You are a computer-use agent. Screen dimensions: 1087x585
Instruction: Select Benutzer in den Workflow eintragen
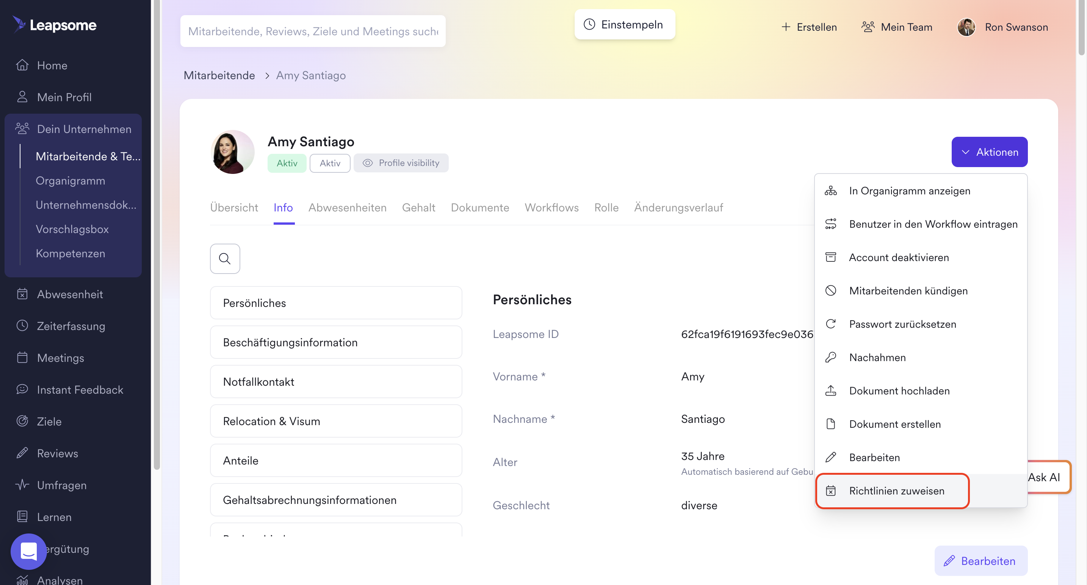(x=921, y=224)
